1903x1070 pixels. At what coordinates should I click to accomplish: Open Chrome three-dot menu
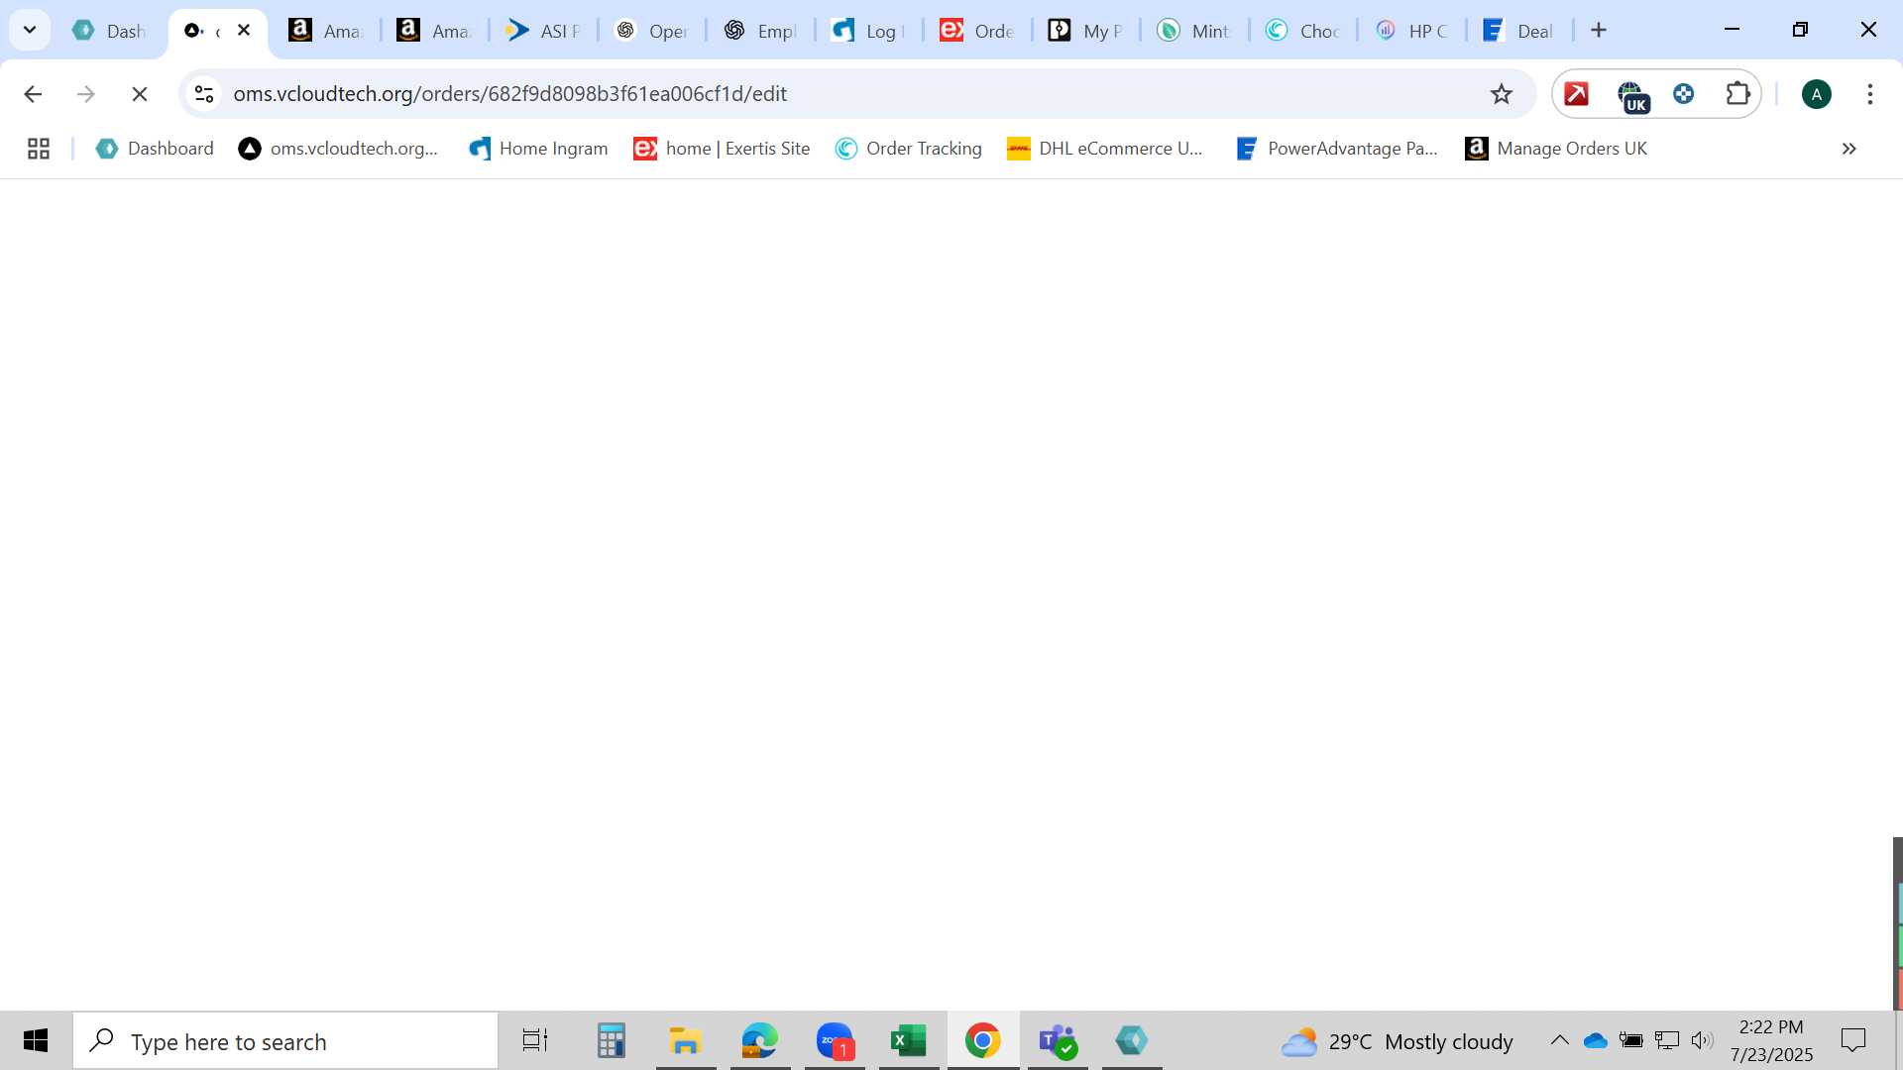pyautogui.click(x=1870, y=94)
